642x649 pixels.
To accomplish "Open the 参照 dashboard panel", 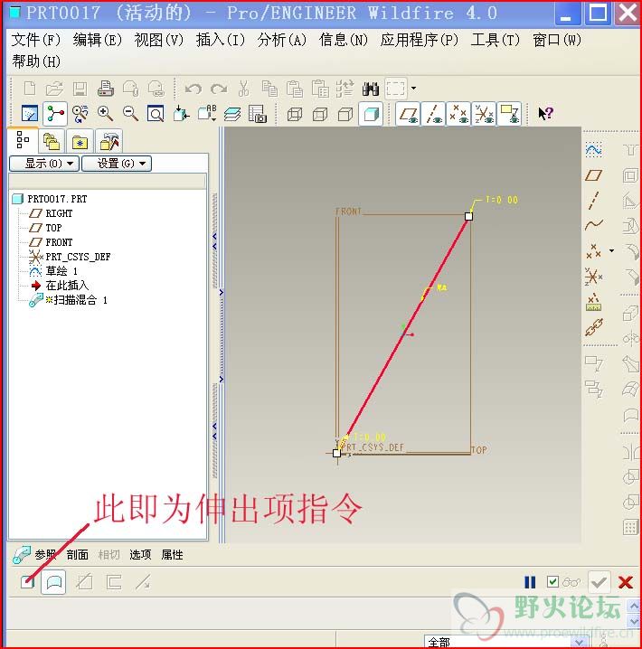I will (x=45, y=555).
